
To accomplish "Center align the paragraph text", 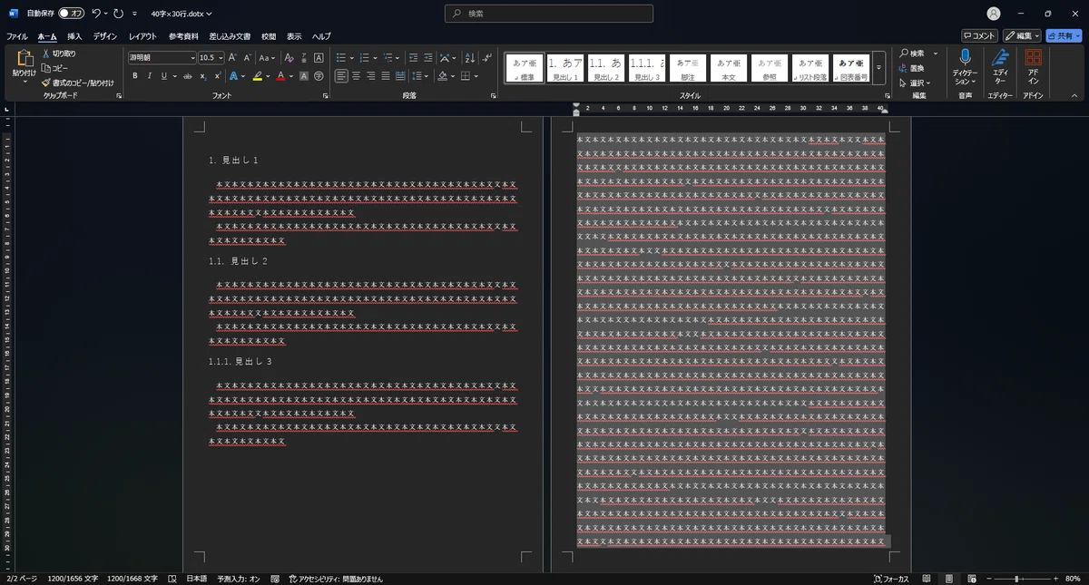I will (x=356, y=76).
